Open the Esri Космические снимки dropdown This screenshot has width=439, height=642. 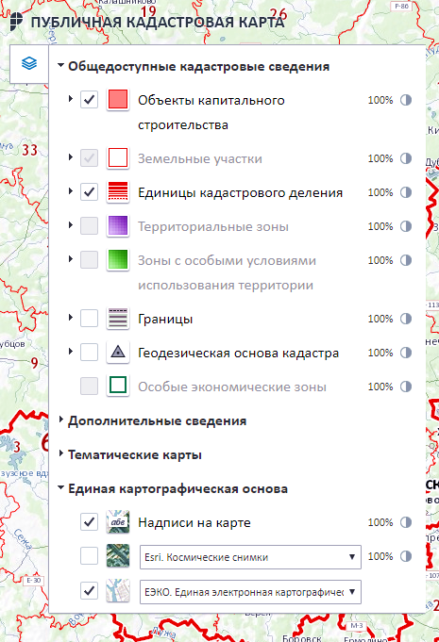pos(250,557)
